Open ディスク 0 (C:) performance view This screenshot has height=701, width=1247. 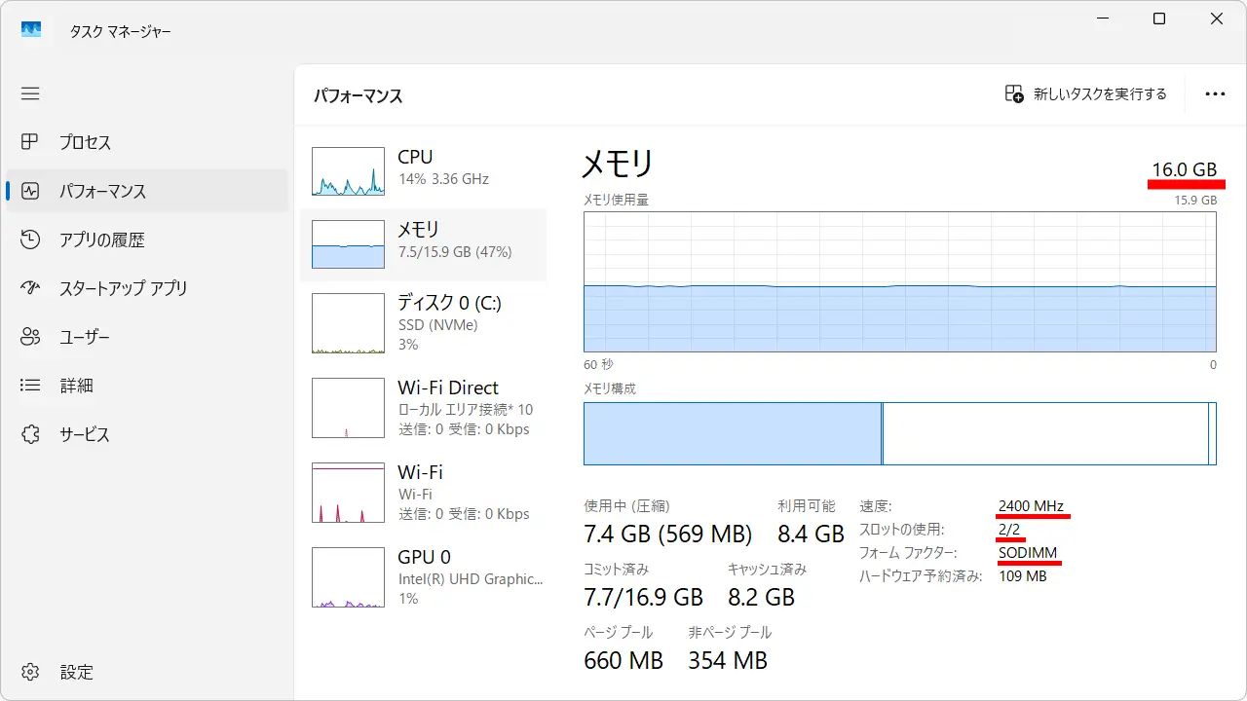423,322
